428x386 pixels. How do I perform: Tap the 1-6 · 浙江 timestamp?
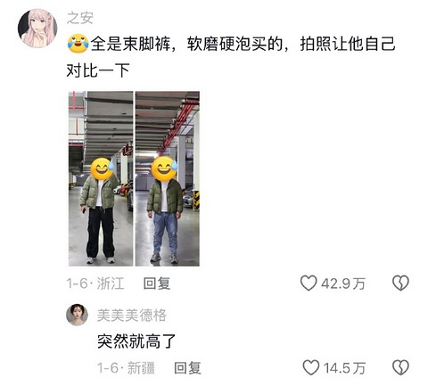(95, 283)
